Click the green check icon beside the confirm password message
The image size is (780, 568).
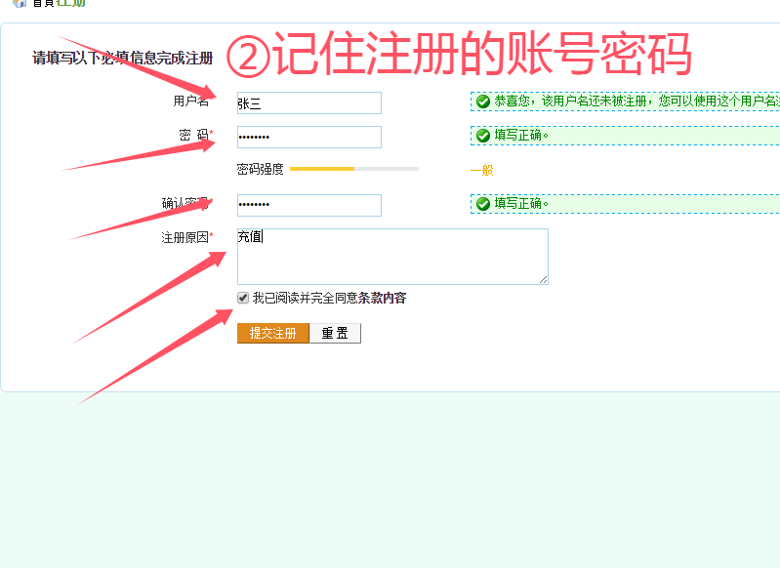click(483, 204)
